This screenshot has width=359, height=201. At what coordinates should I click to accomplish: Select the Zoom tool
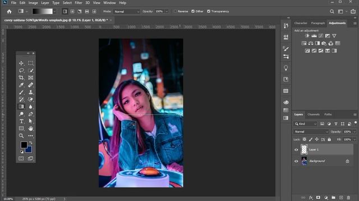coord(21,136)
